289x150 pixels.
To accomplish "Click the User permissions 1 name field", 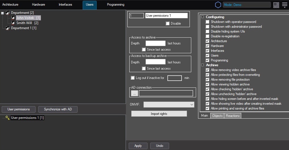I will tap(167, 15).
